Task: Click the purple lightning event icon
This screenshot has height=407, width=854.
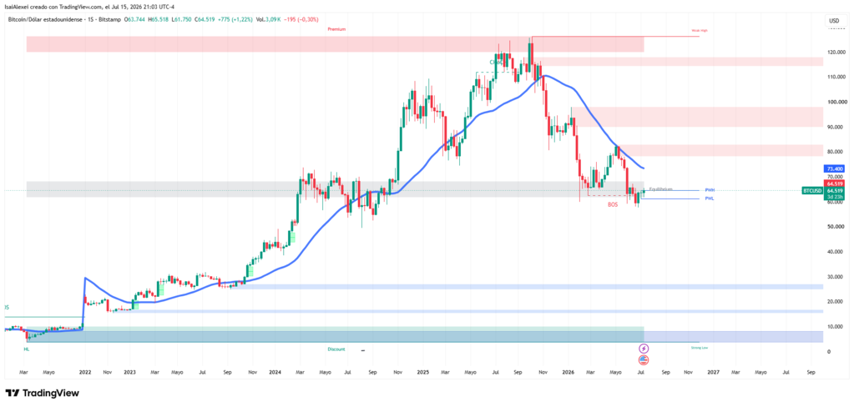Action: click(644, 349)
